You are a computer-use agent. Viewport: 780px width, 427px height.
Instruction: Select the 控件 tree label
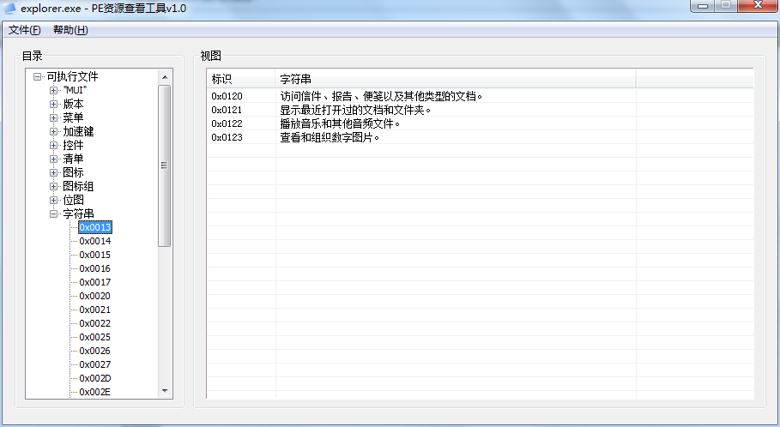73,145
